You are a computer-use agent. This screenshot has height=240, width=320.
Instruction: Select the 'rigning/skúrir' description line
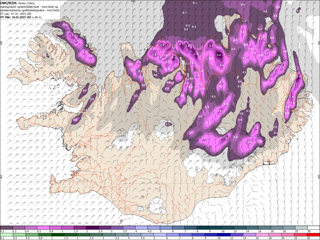29,6
